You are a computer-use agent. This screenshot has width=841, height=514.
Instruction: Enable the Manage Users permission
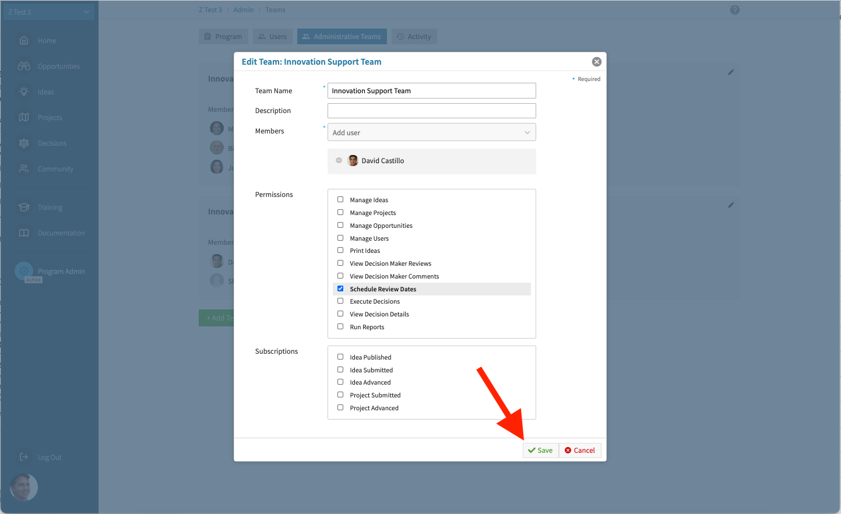(340, 238)
